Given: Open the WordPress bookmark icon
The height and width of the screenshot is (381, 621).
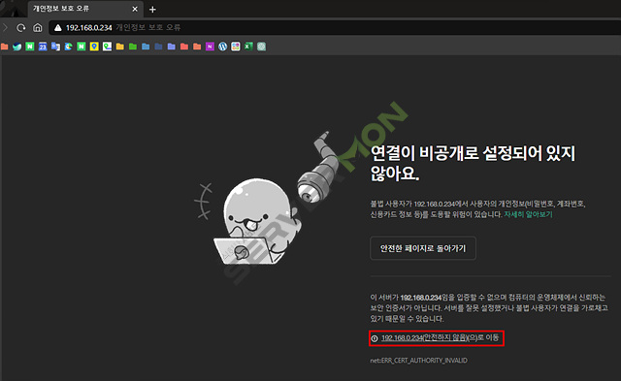Looking at the screenshot, I should (222, 47).
